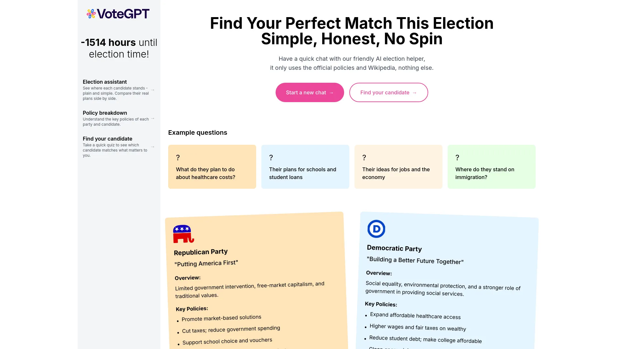The height and width of the screenshot is (349, 621).
Task: Select the Republican Party elephant icon
Action: pyautogui.click(x=183, y=233)
